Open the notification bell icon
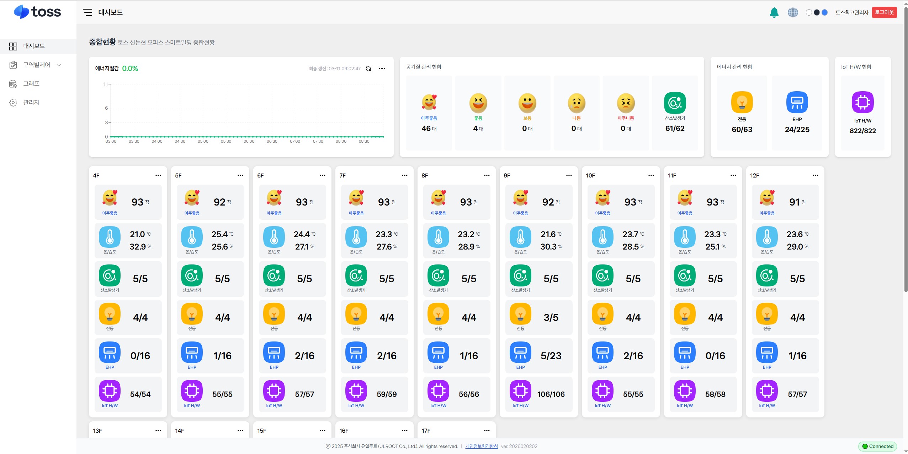The width and height of the screenshot is (908, 454). (774, 12)
